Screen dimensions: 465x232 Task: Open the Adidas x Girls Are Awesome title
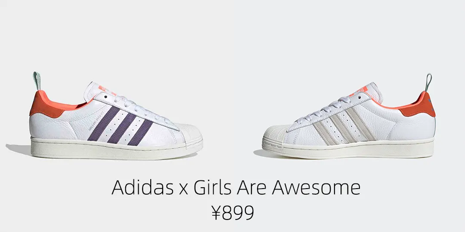[x=236, y=187]
